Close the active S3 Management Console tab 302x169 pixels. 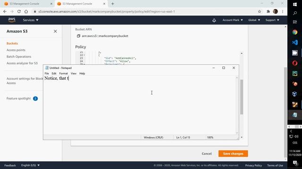104,4
